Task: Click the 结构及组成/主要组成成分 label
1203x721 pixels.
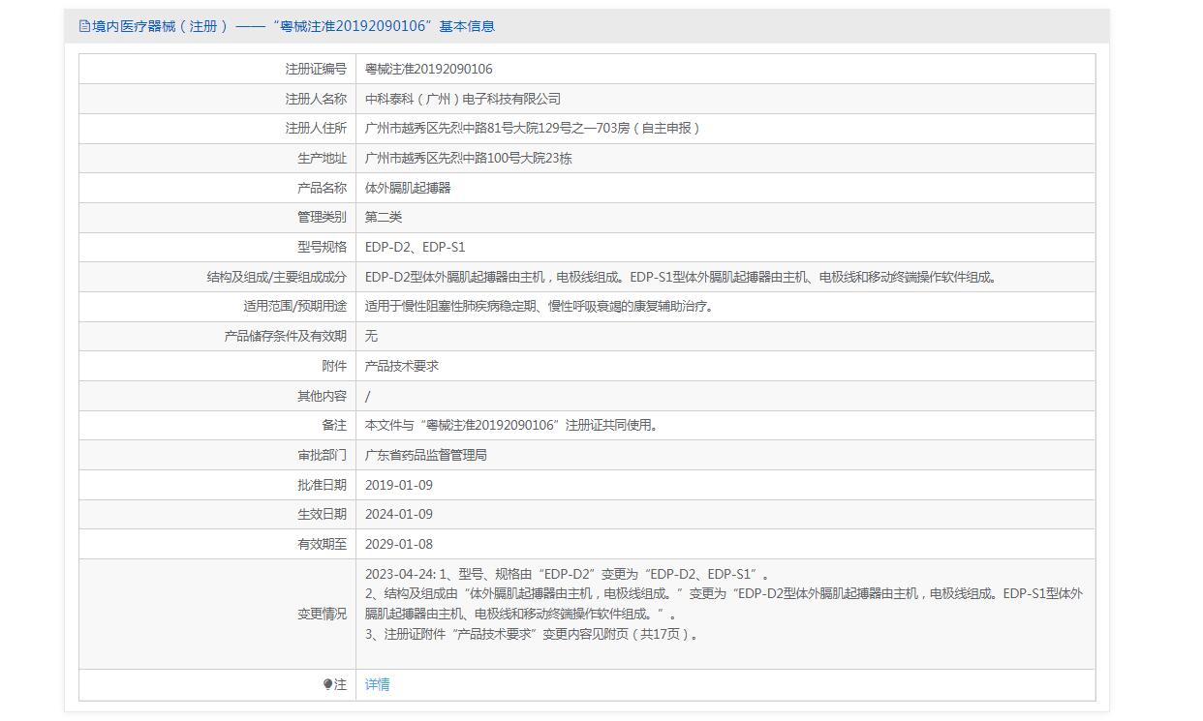Action: point(277,277)
